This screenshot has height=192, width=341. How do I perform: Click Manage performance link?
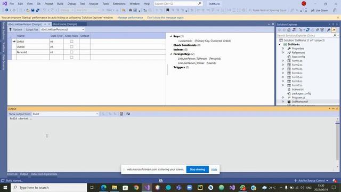click(130, 18)
